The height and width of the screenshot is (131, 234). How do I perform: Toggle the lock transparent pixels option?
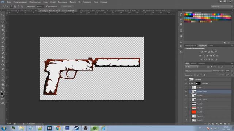coord(195,75)
